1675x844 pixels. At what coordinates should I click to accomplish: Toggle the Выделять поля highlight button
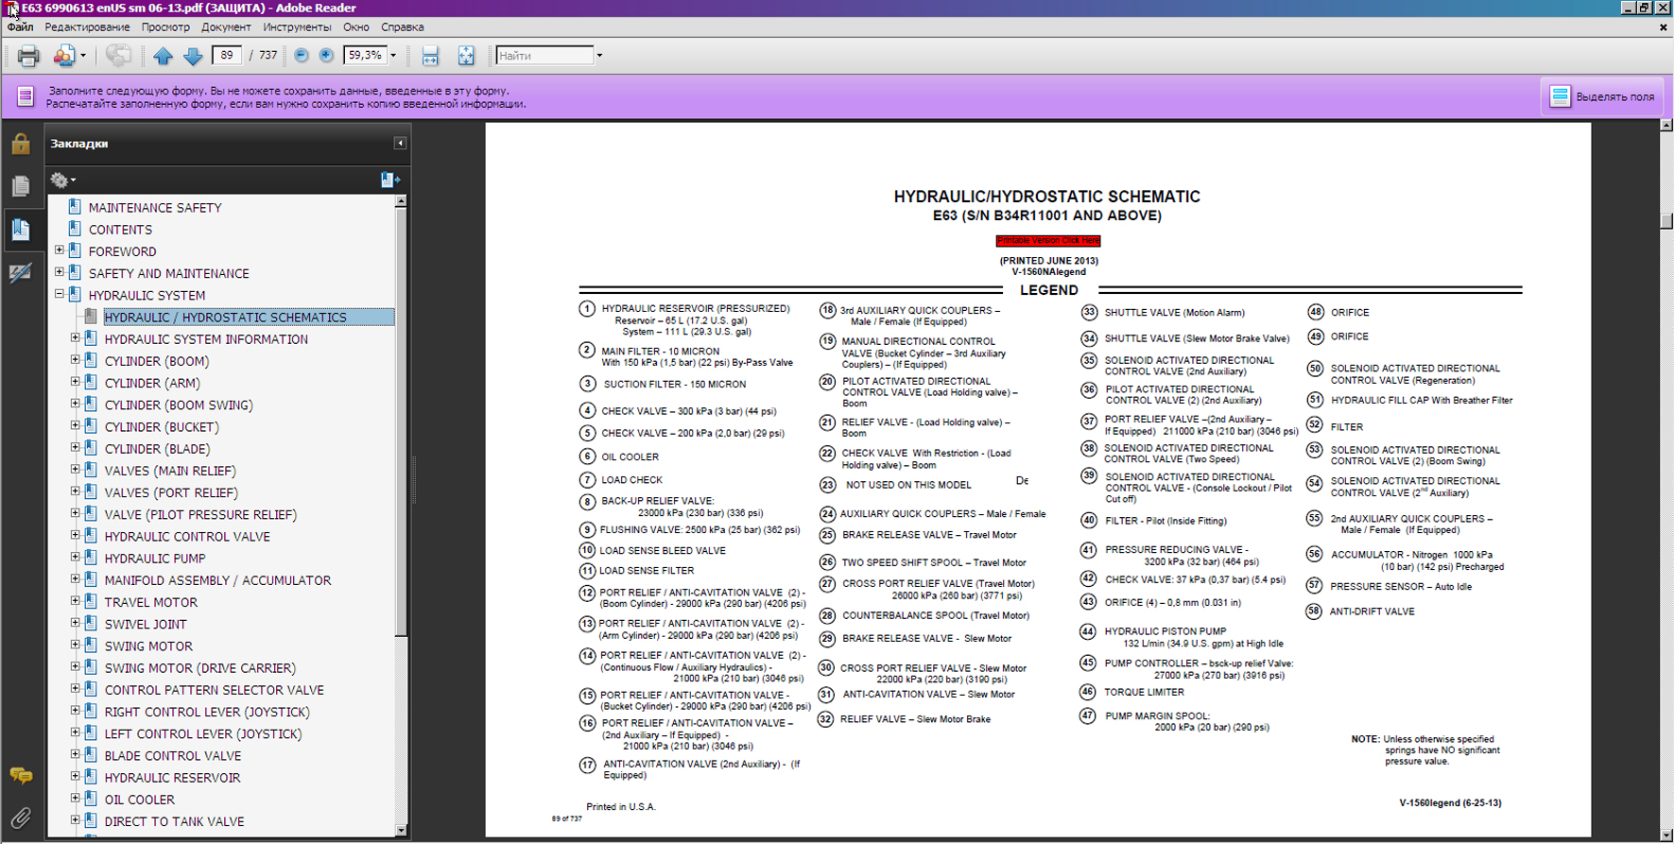pyautogui.click(x=1603, y=96)
